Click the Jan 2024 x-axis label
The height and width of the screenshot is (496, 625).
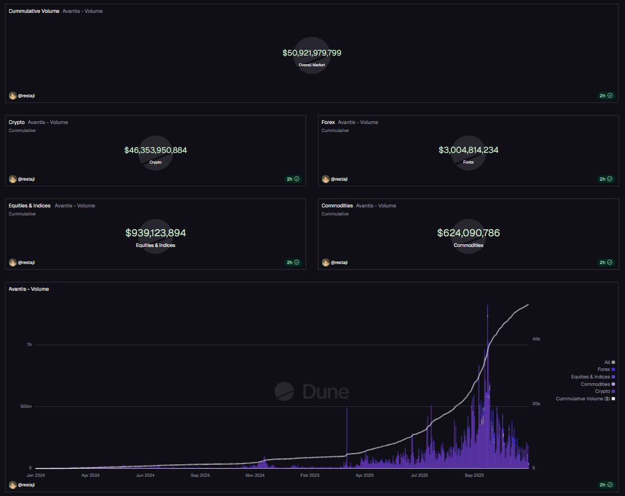(35, 475)
